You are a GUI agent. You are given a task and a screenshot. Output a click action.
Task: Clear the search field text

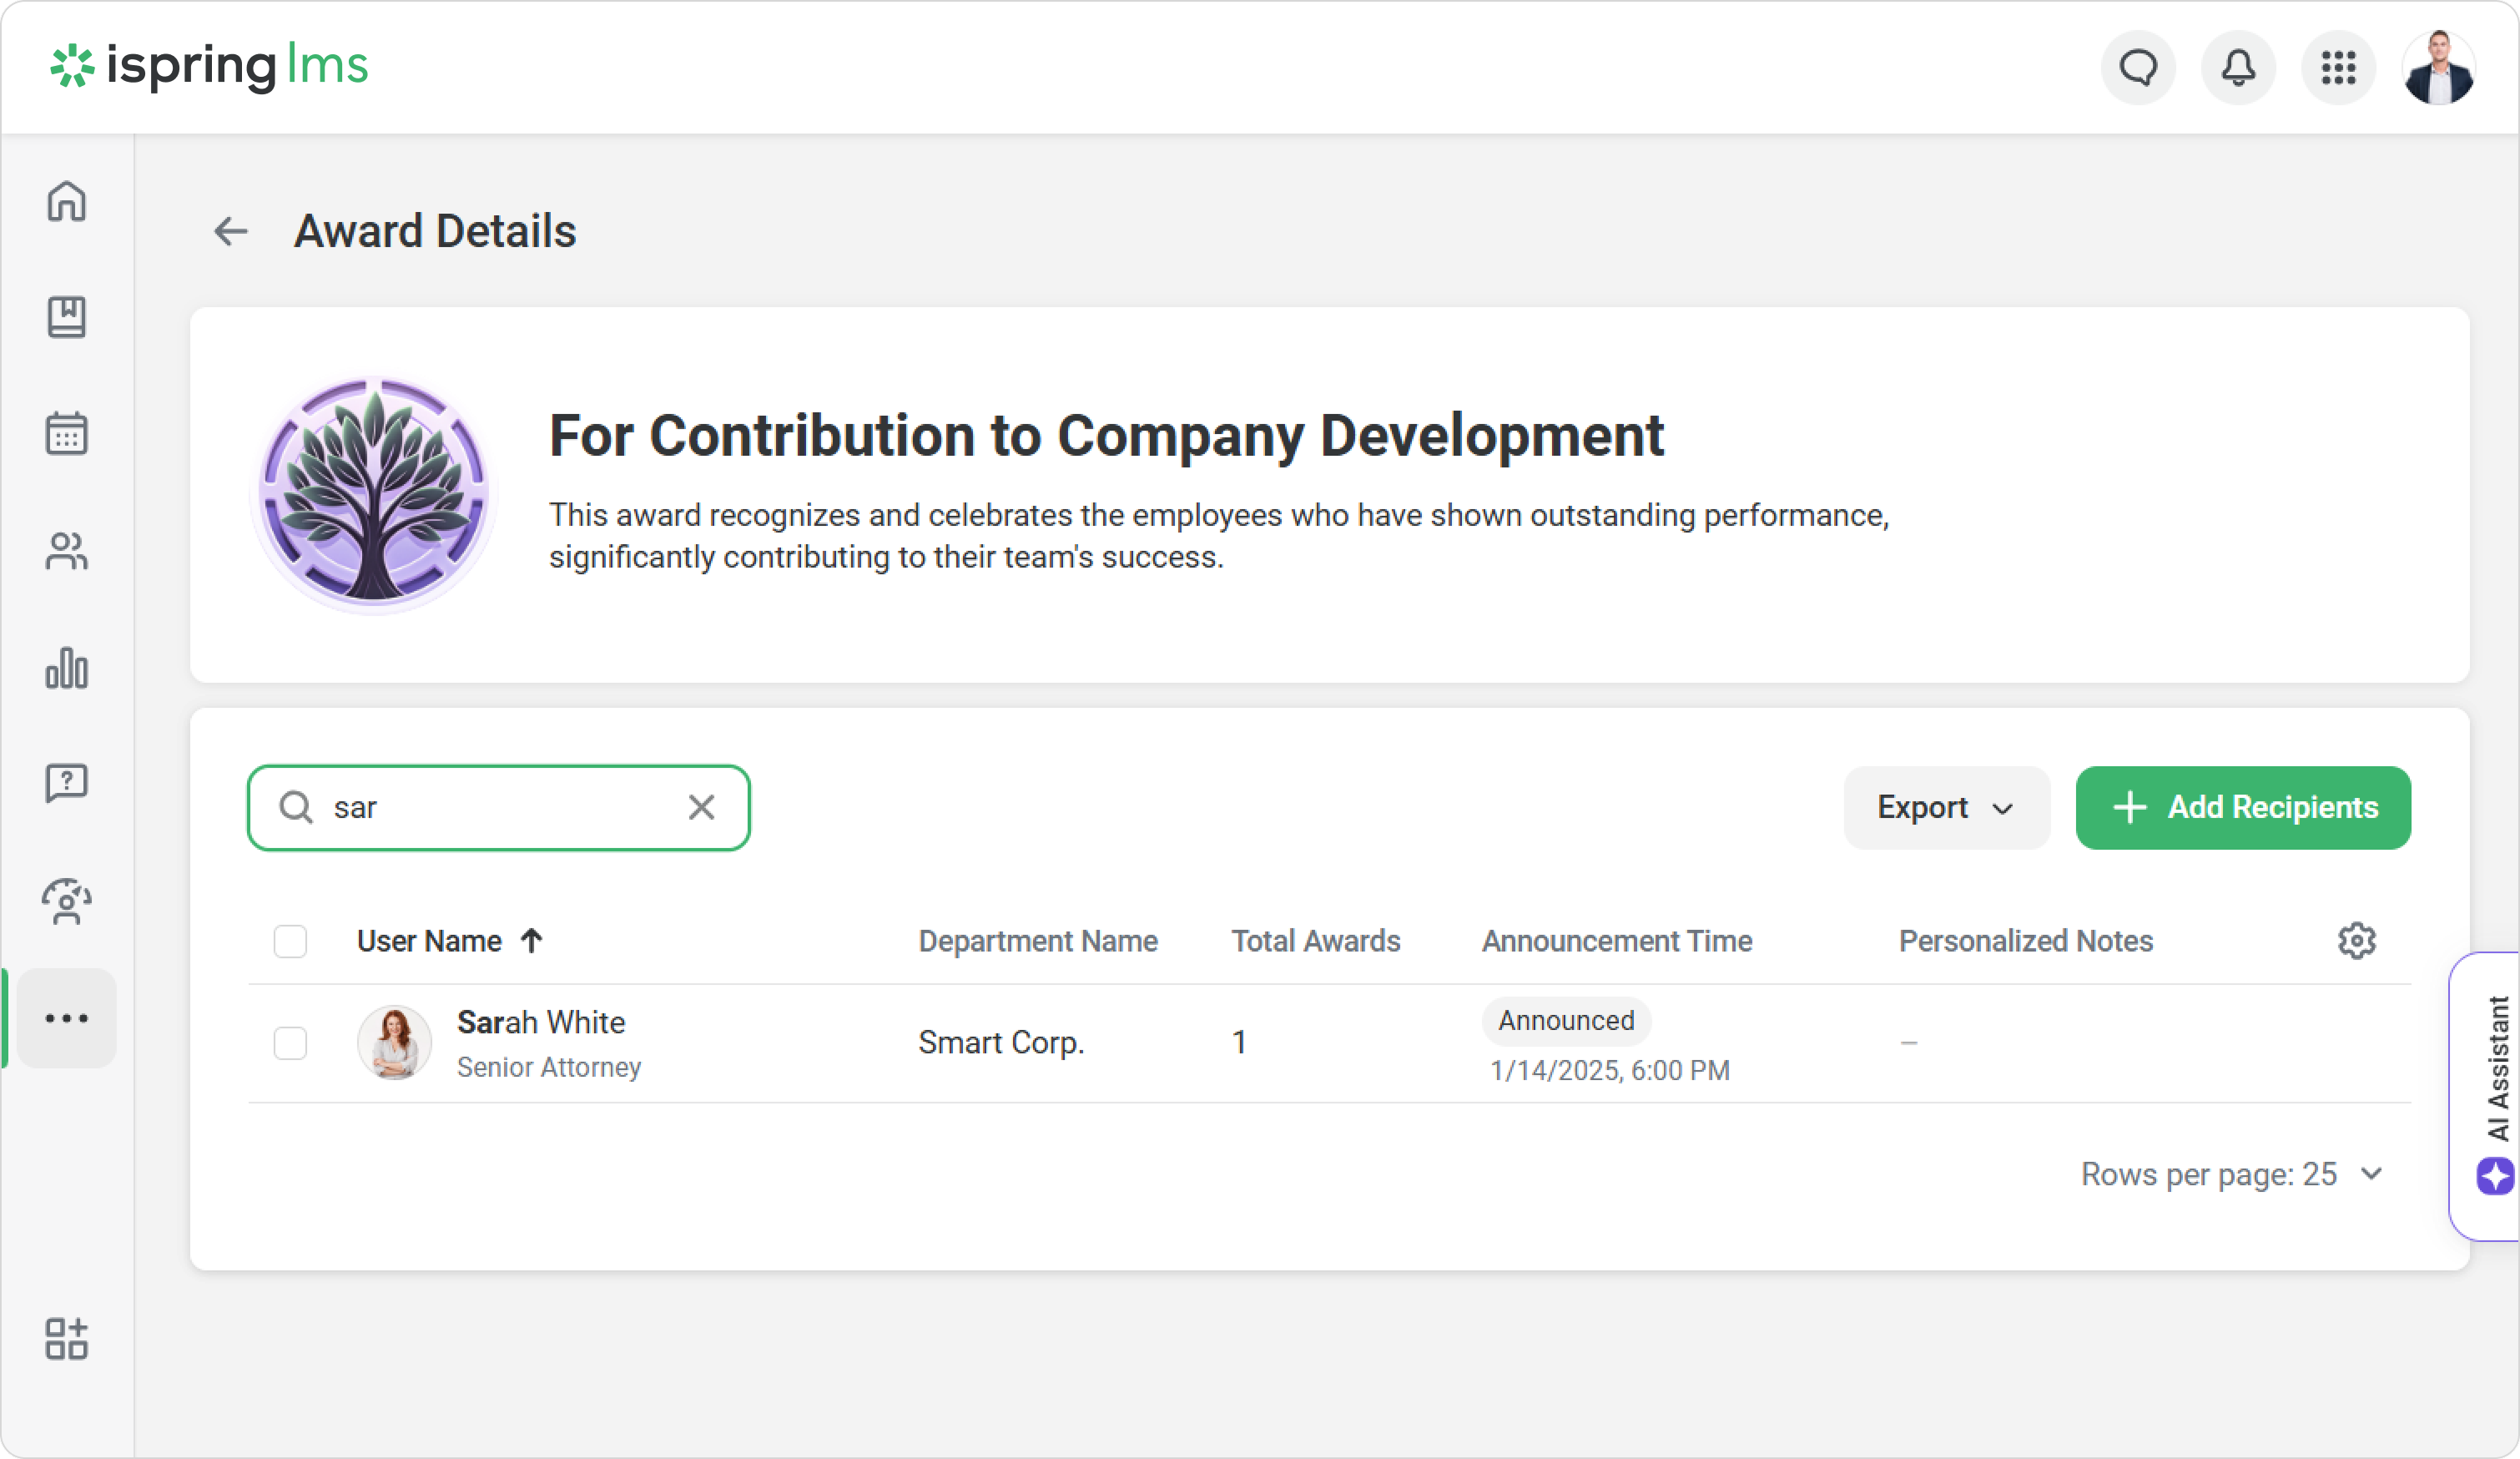701,807
